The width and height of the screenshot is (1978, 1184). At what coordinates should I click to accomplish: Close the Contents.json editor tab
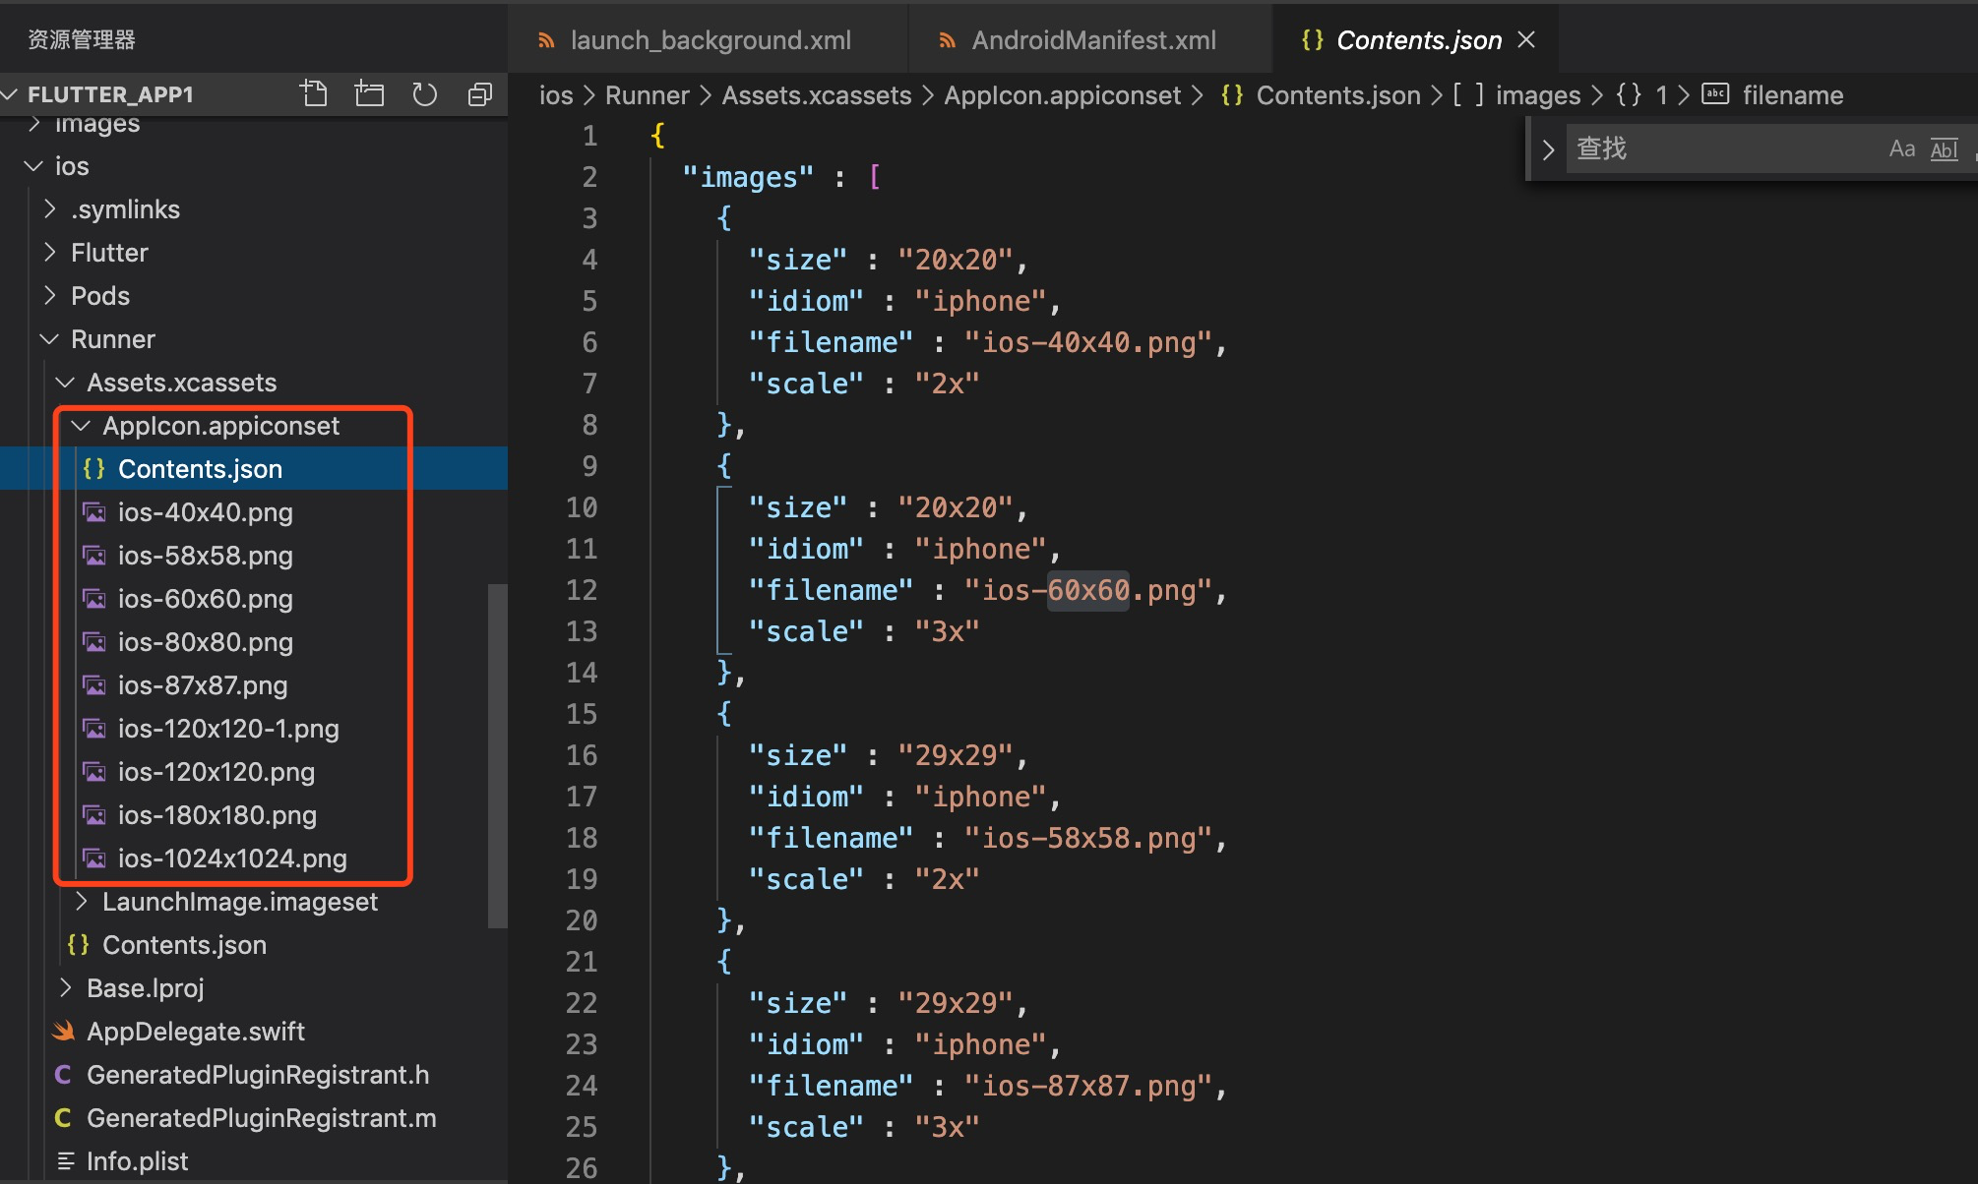pos(1526,39)
